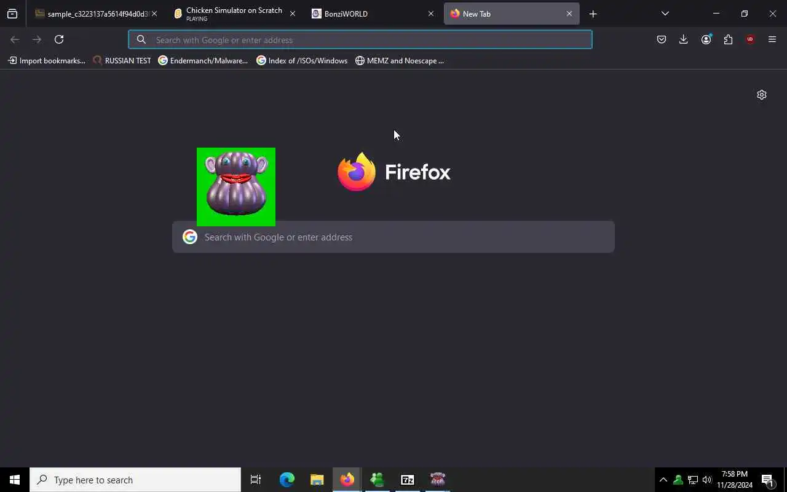
Task: Switch to Chicken Simulator on Scratch tab
Action: point(234,14)
